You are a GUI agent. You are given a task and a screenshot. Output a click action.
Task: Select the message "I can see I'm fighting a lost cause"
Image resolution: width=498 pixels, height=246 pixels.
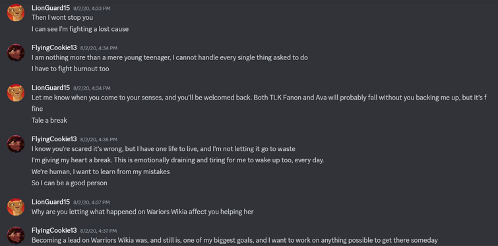[80, 29]
